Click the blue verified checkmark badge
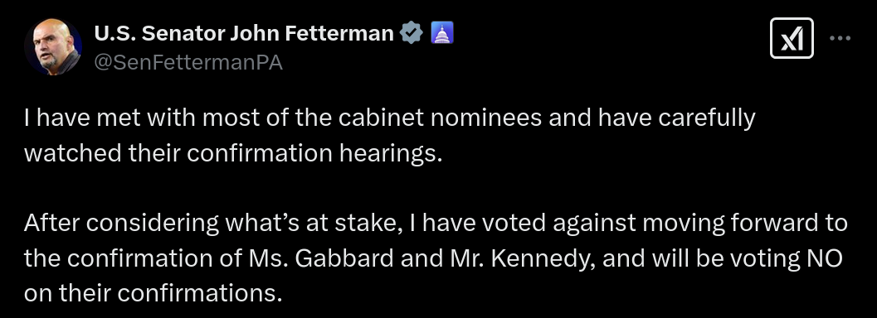Viewport: 877px width, 318px height. click(411, 34)
